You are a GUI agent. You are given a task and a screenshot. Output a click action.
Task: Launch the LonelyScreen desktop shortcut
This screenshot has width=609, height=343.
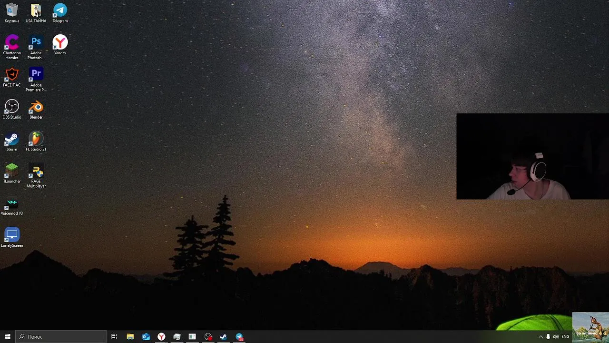click(x=12, y=238)
